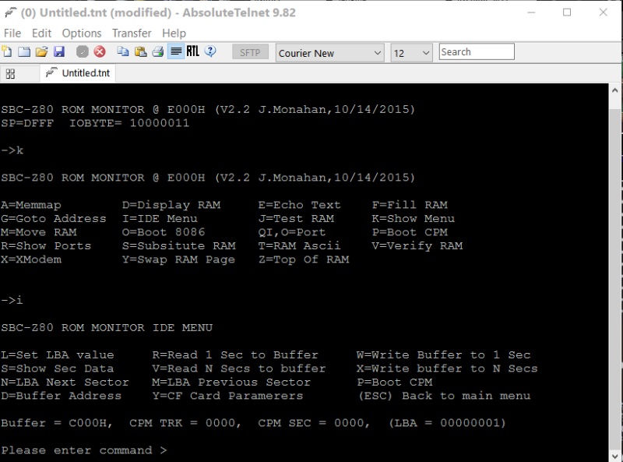Click the 'Buffer = C000H,' status text
The image size is (623, 462).
click(57, 423)
